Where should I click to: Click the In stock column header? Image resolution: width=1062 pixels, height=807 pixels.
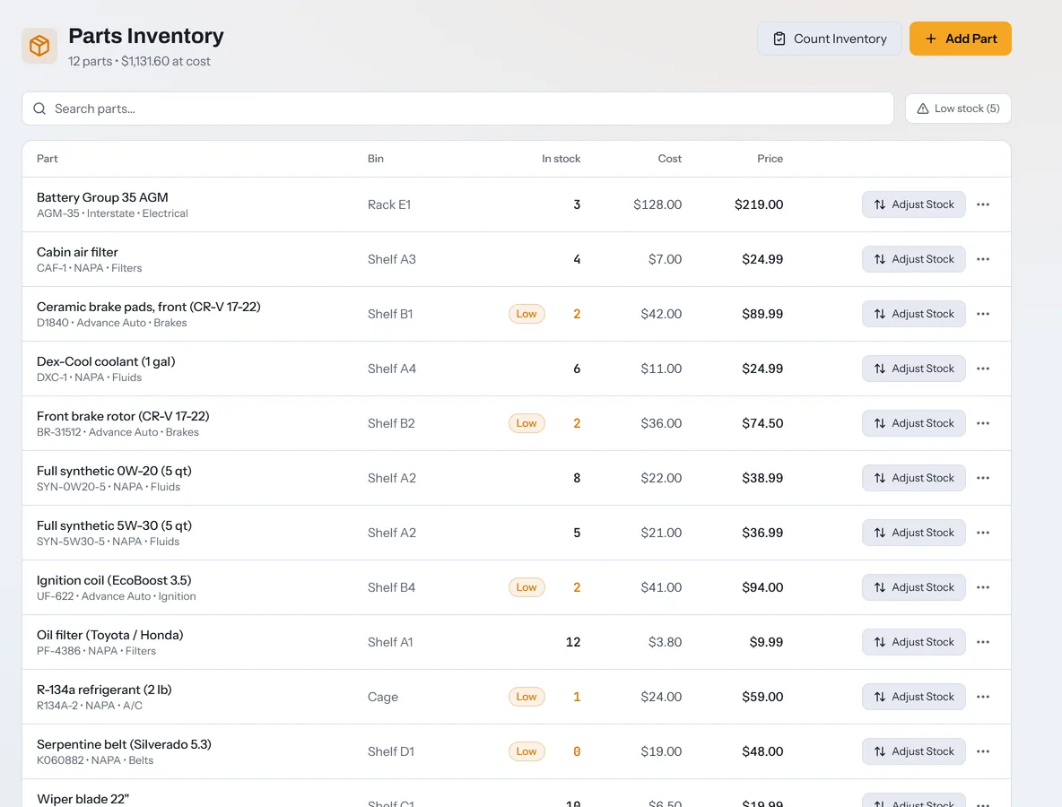[x=561, y=159]
